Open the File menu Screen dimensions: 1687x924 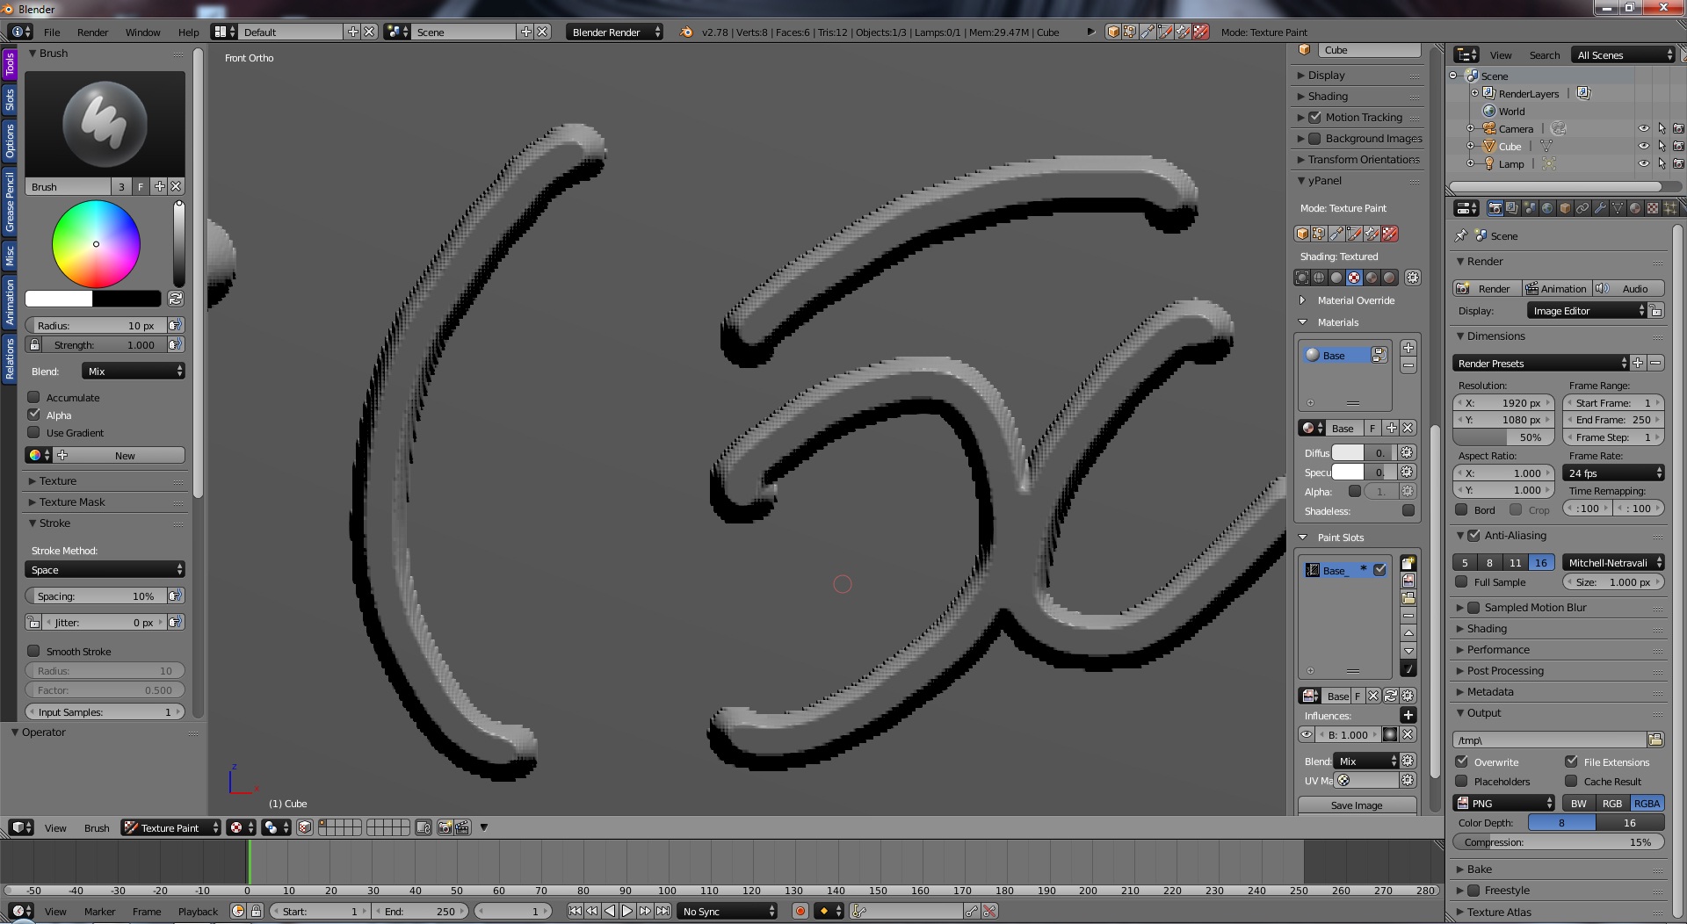pos(52,32)
